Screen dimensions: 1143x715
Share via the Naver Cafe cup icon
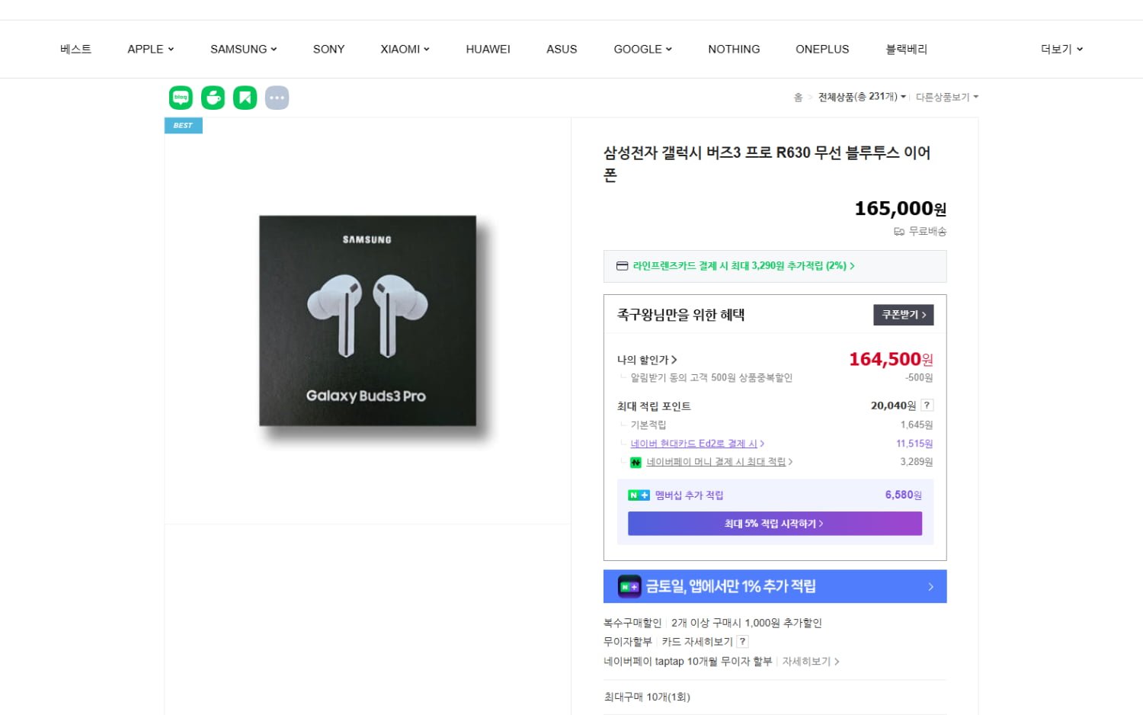213,98
